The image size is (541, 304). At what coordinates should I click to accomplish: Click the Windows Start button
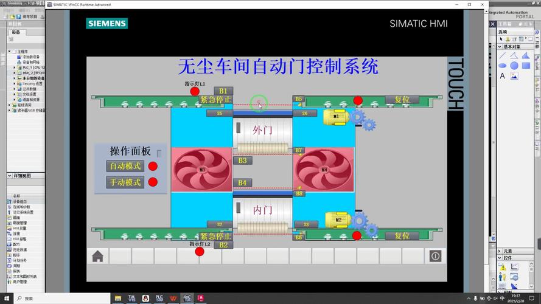7,298
